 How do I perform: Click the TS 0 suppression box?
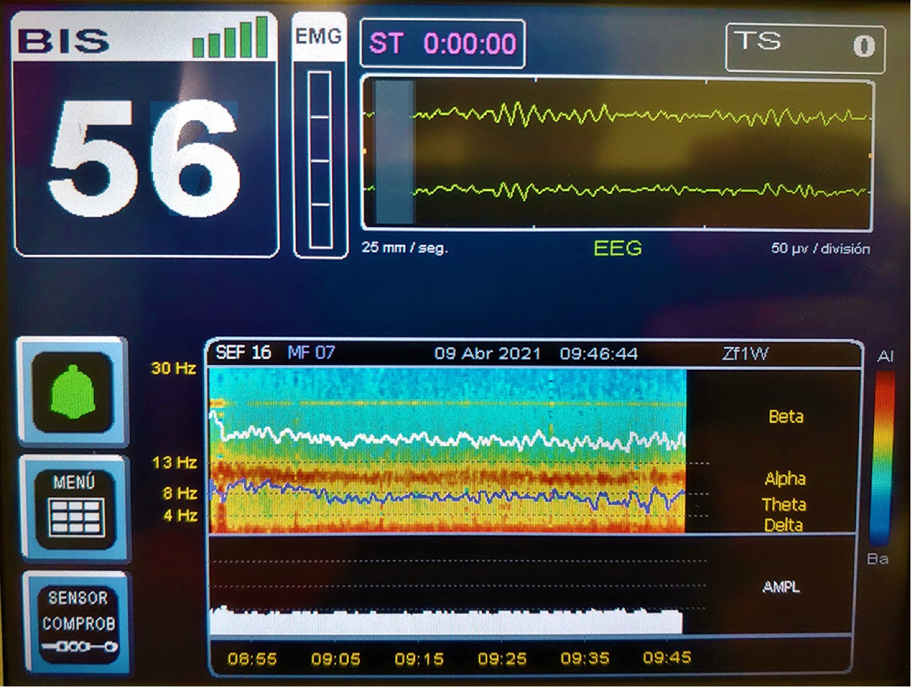[x=804, y=46]
